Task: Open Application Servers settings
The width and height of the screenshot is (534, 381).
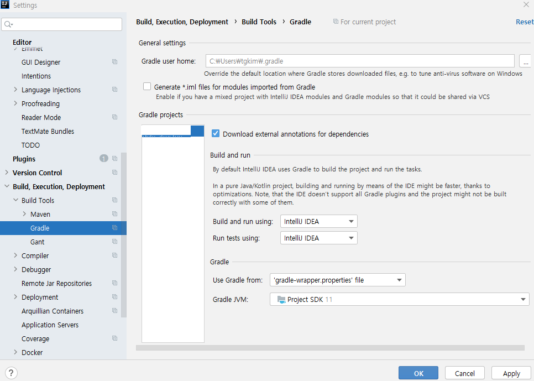Action: pos(50,325)
